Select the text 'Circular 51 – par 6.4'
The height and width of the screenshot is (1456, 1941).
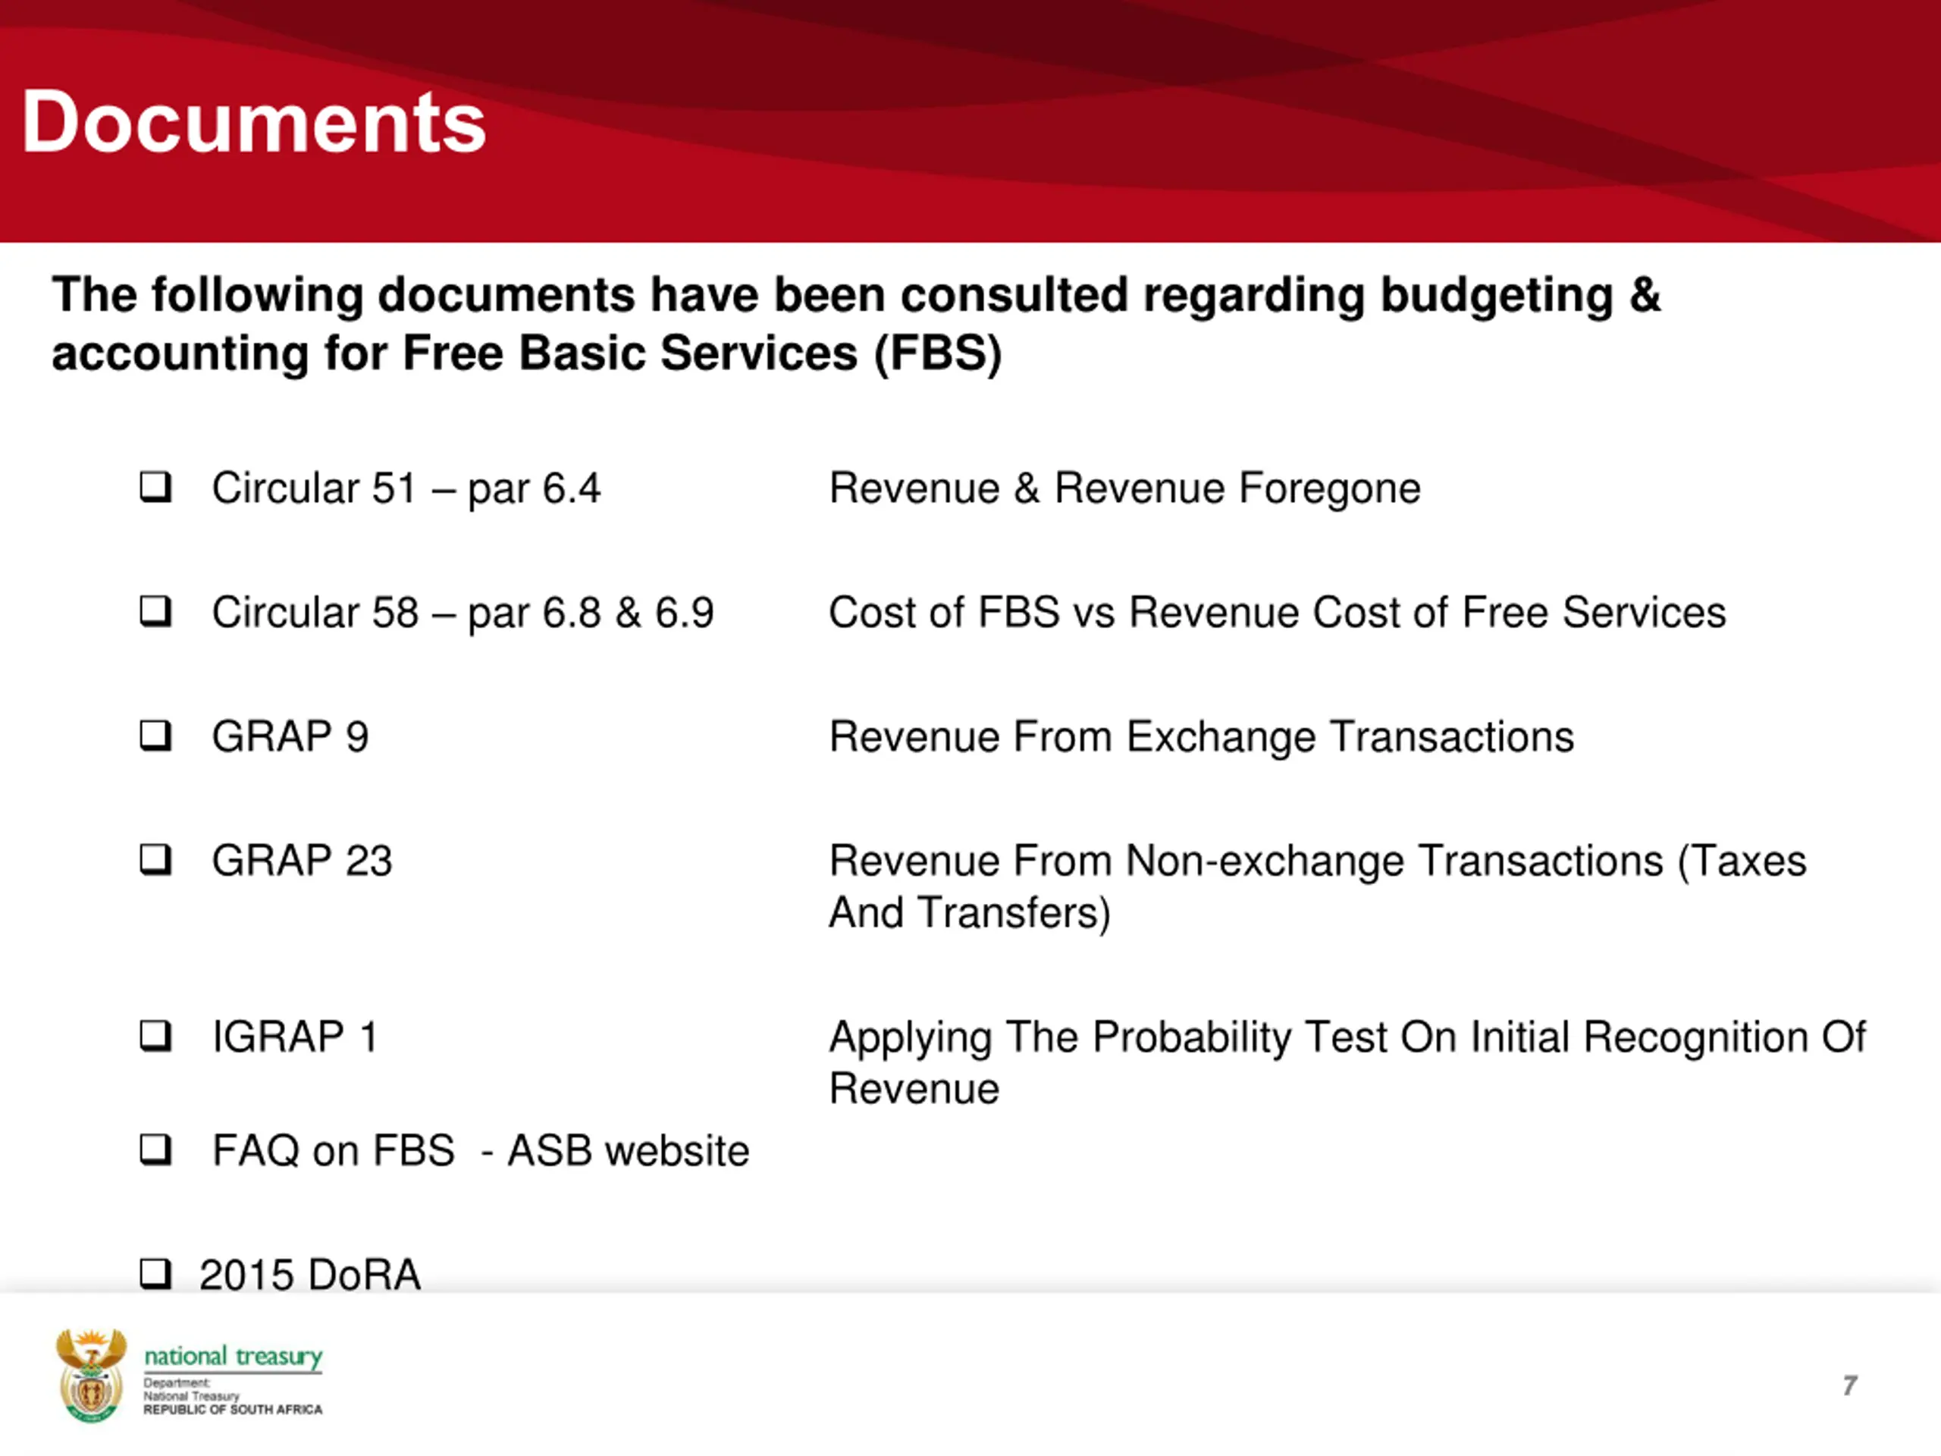click(x=406, y=489)
